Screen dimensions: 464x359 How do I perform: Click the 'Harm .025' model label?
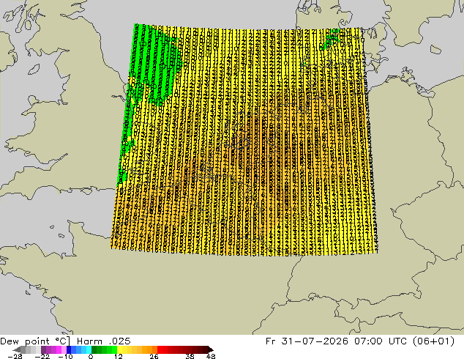point(104,341)
